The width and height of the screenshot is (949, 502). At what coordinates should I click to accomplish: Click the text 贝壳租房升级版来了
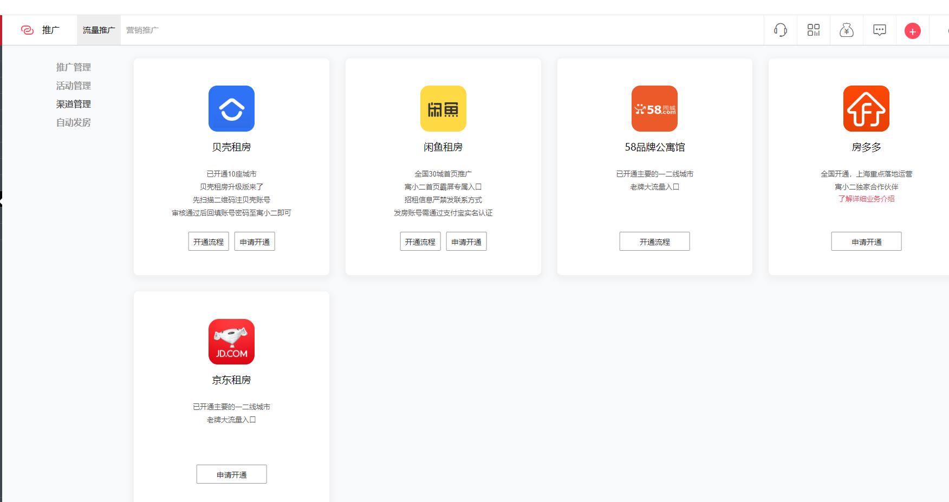[231, 187]
